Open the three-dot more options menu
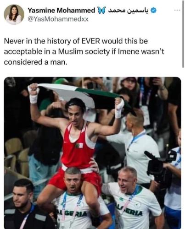The image size is (185, 229). click(x=177, y=11)
